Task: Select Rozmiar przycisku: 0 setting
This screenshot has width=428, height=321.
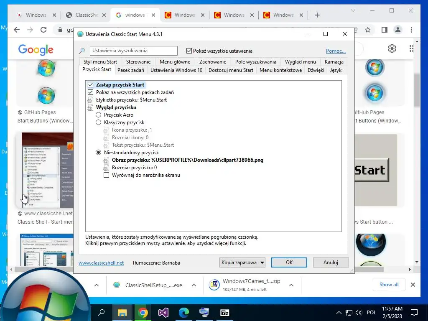Action: click(x=134, y=168)
